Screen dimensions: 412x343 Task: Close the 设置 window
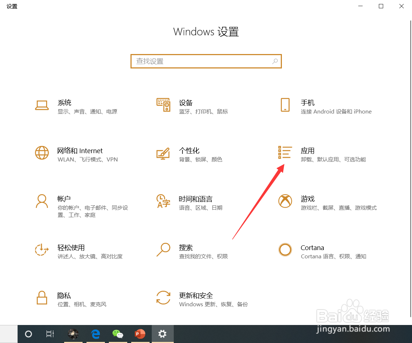(x=402, y=6)
